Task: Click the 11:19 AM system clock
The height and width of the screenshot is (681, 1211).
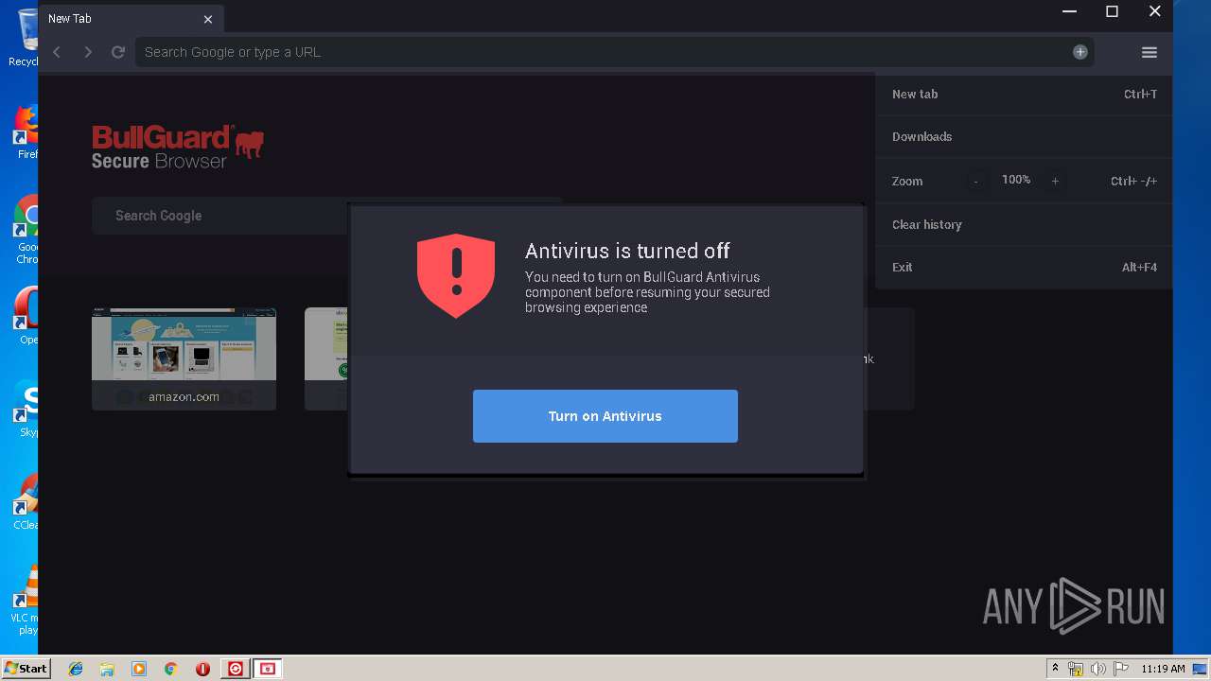Action: pyautogui.click(x=1163, y=669)
